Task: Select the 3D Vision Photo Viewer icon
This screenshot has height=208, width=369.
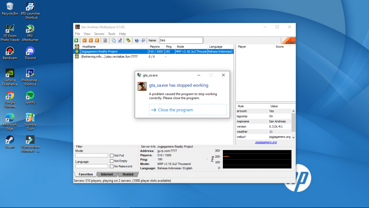Action: [x=10, y=33]
